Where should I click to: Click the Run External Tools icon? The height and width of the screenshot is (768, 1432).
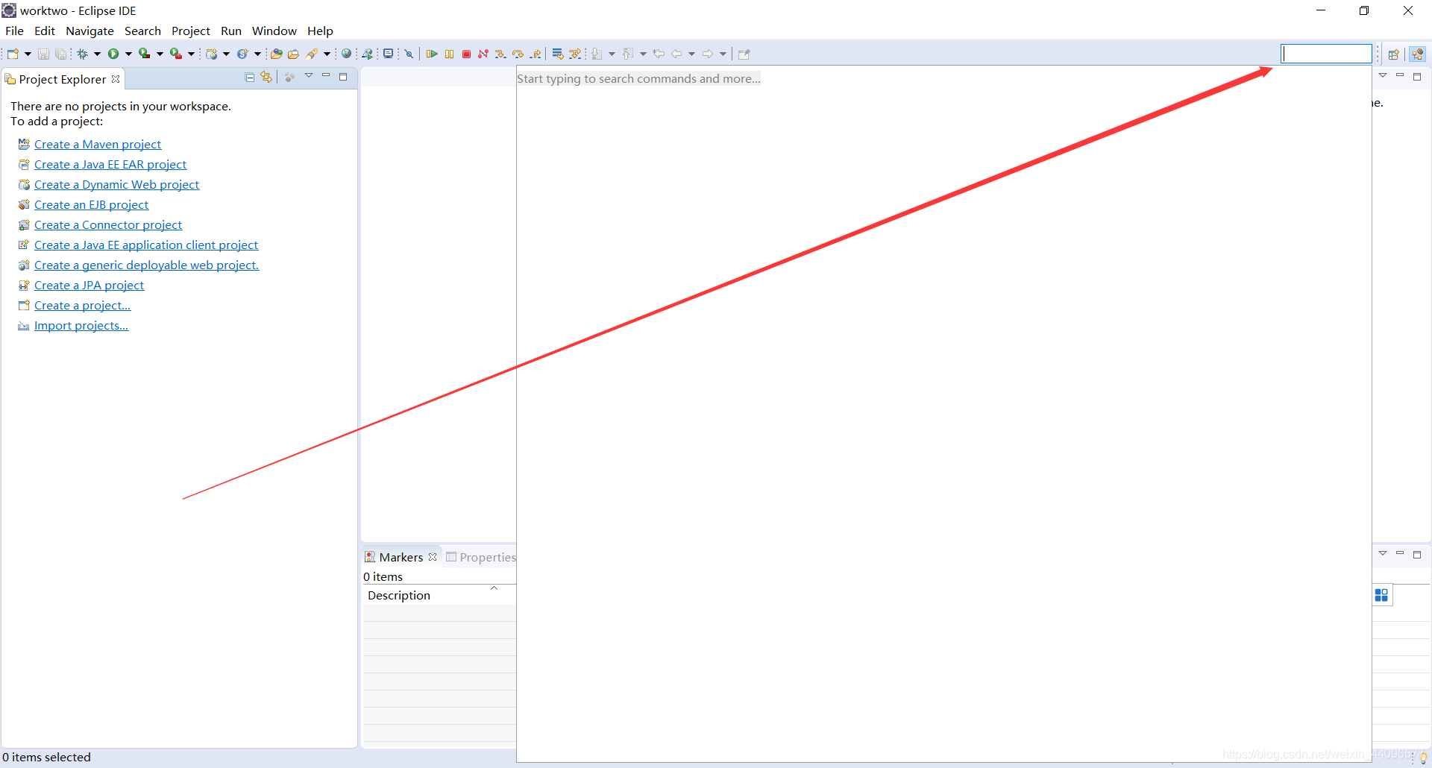176,54
